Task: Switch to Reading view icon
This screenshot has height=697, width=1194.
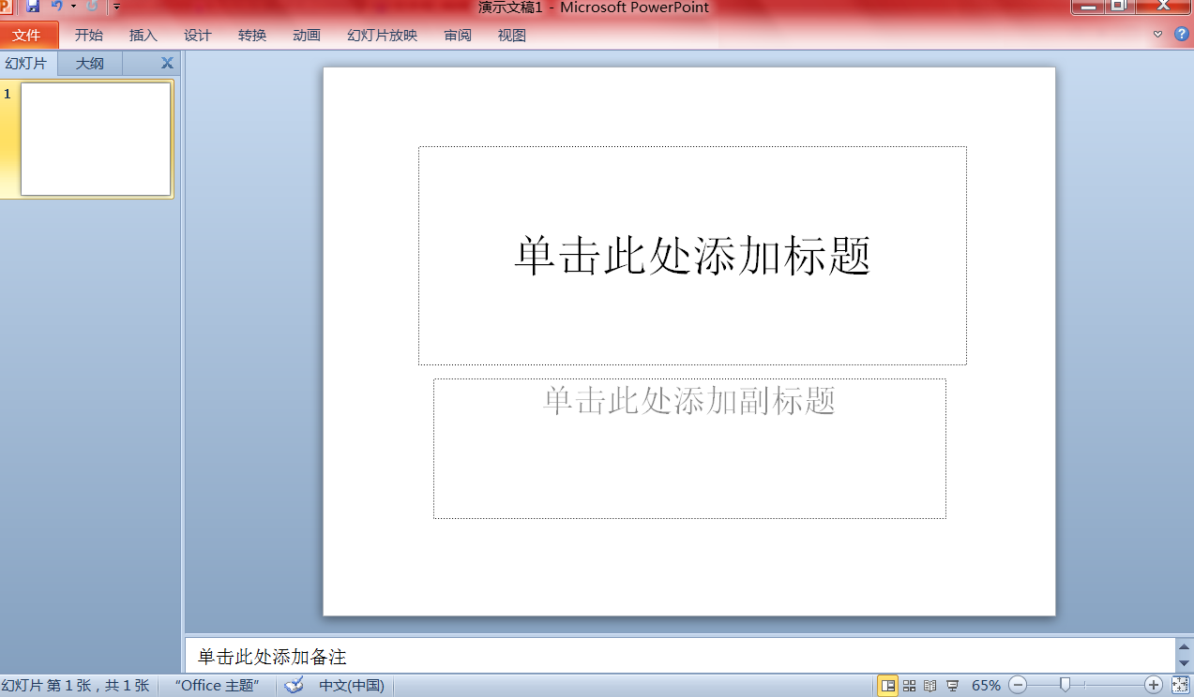Action: [930, 686]
